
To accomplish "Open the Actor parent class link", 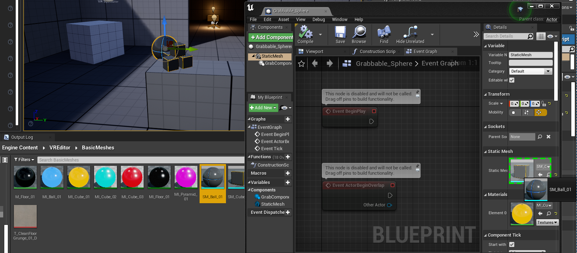I will (551, 20).
